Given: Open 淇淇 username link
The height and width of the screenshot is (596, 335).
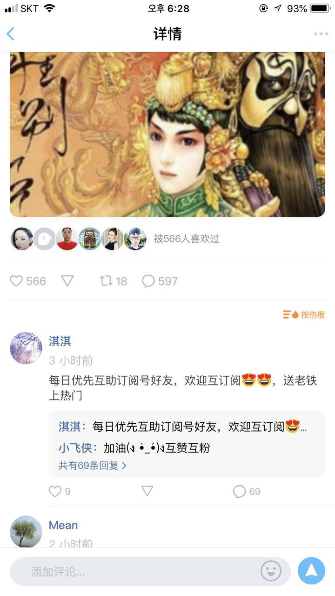Looking at the screenshot, I should pyautogui.click(x=60, y=341).
